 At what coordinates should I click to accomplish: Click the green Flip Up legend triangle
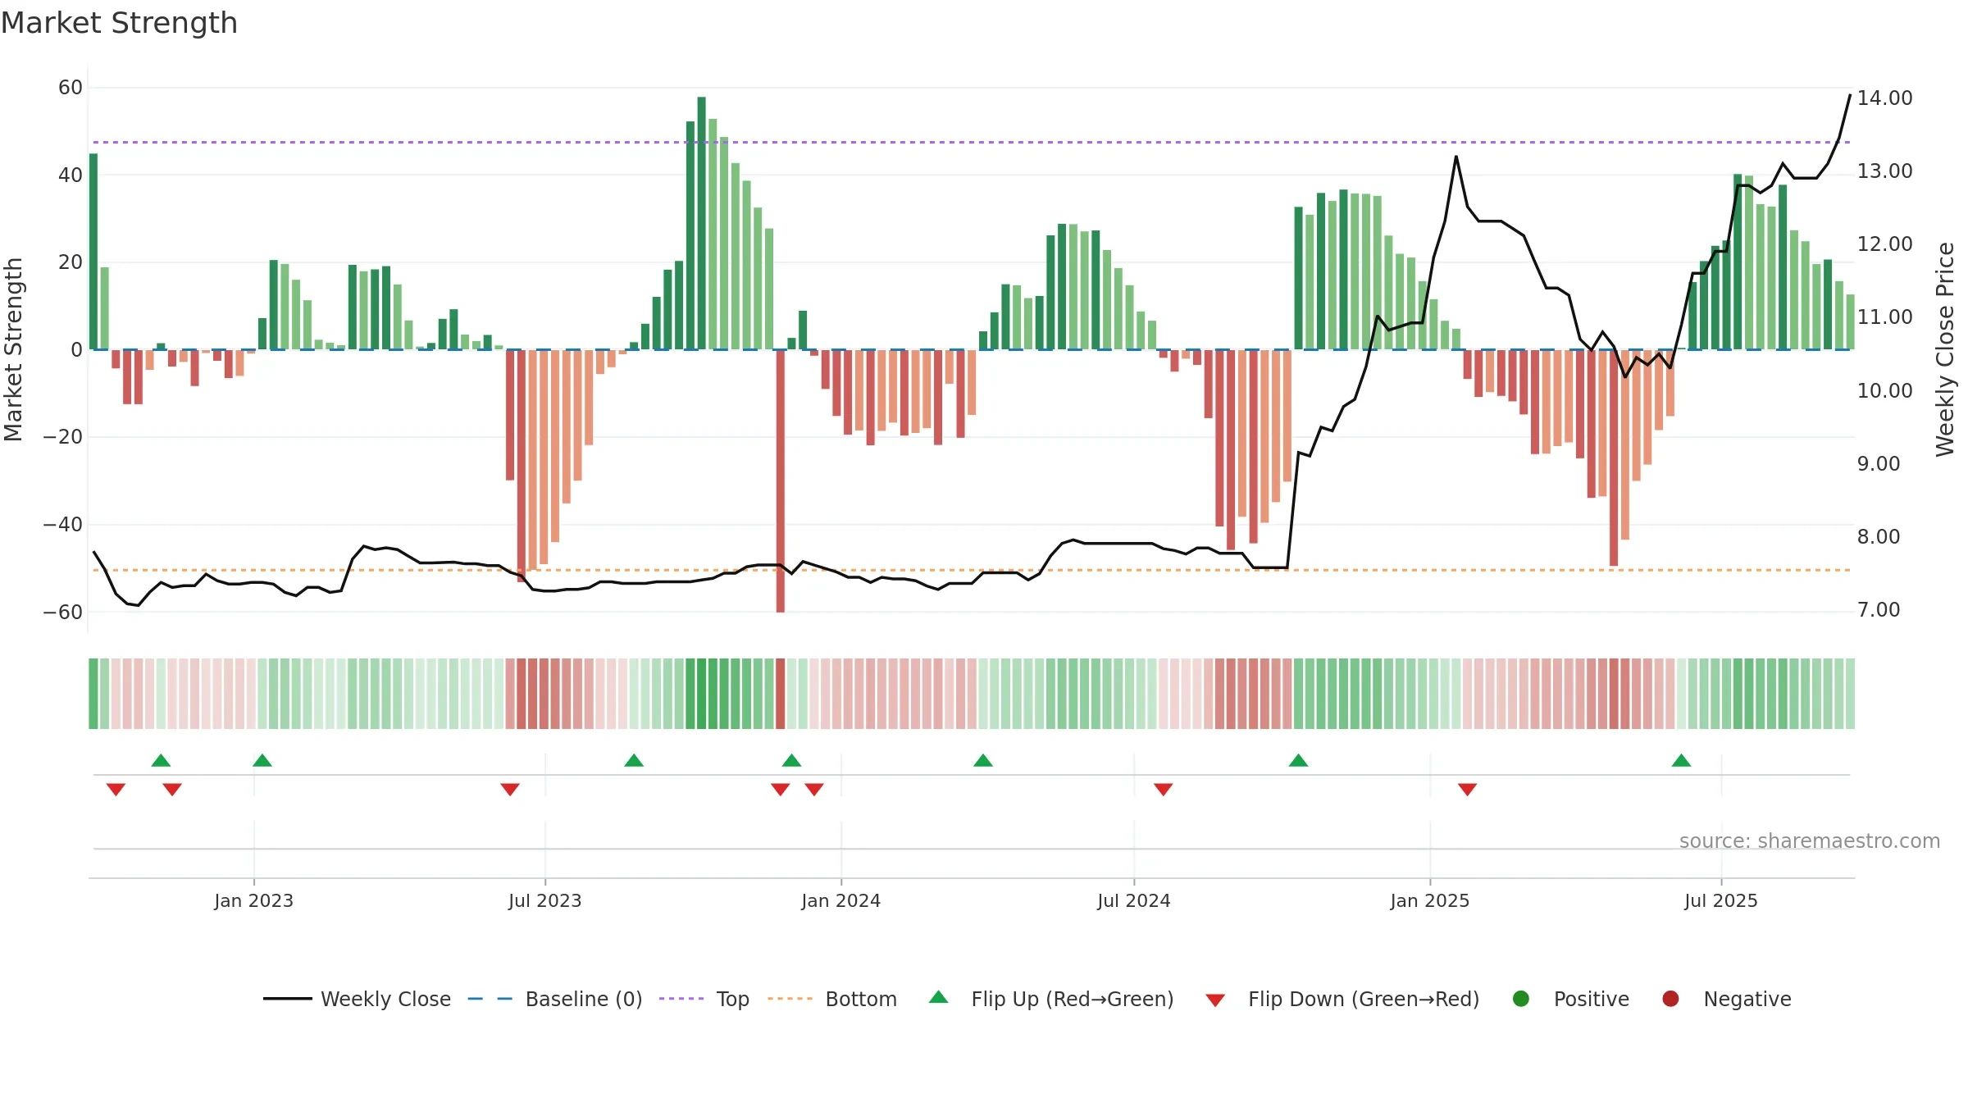point(939,997)
